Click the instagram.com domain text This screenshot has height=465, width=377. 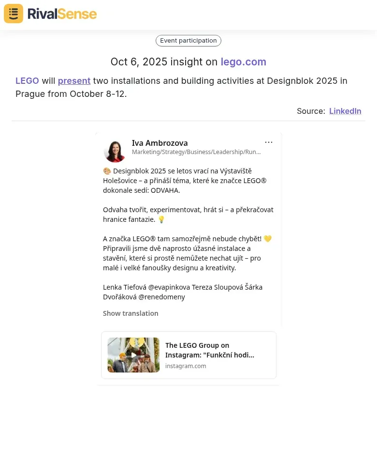pos(186,366)
